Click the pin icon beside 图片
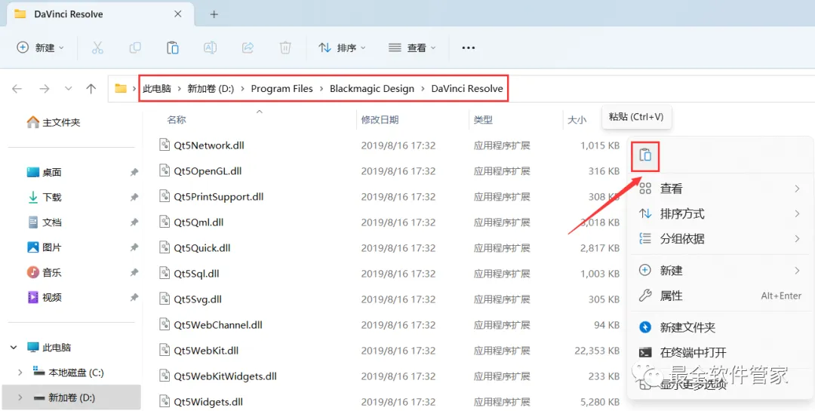Screen dimensions: 815x411 [134, 247]
